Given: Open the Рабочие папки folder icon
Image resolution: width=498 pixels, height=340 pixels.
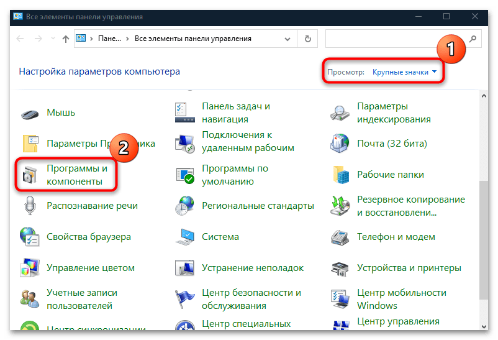Looking at the screenshot, I should [341, 175].
